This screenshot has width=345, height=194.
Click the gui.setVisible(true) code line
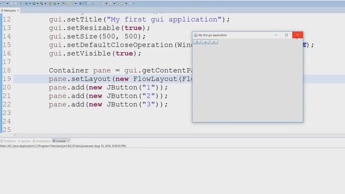[x=95, y=53]
